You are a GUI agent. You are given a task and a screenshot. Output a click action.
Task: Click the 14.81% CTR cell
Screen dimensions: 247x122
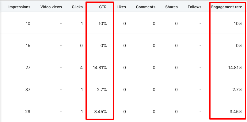click(100, 68)
